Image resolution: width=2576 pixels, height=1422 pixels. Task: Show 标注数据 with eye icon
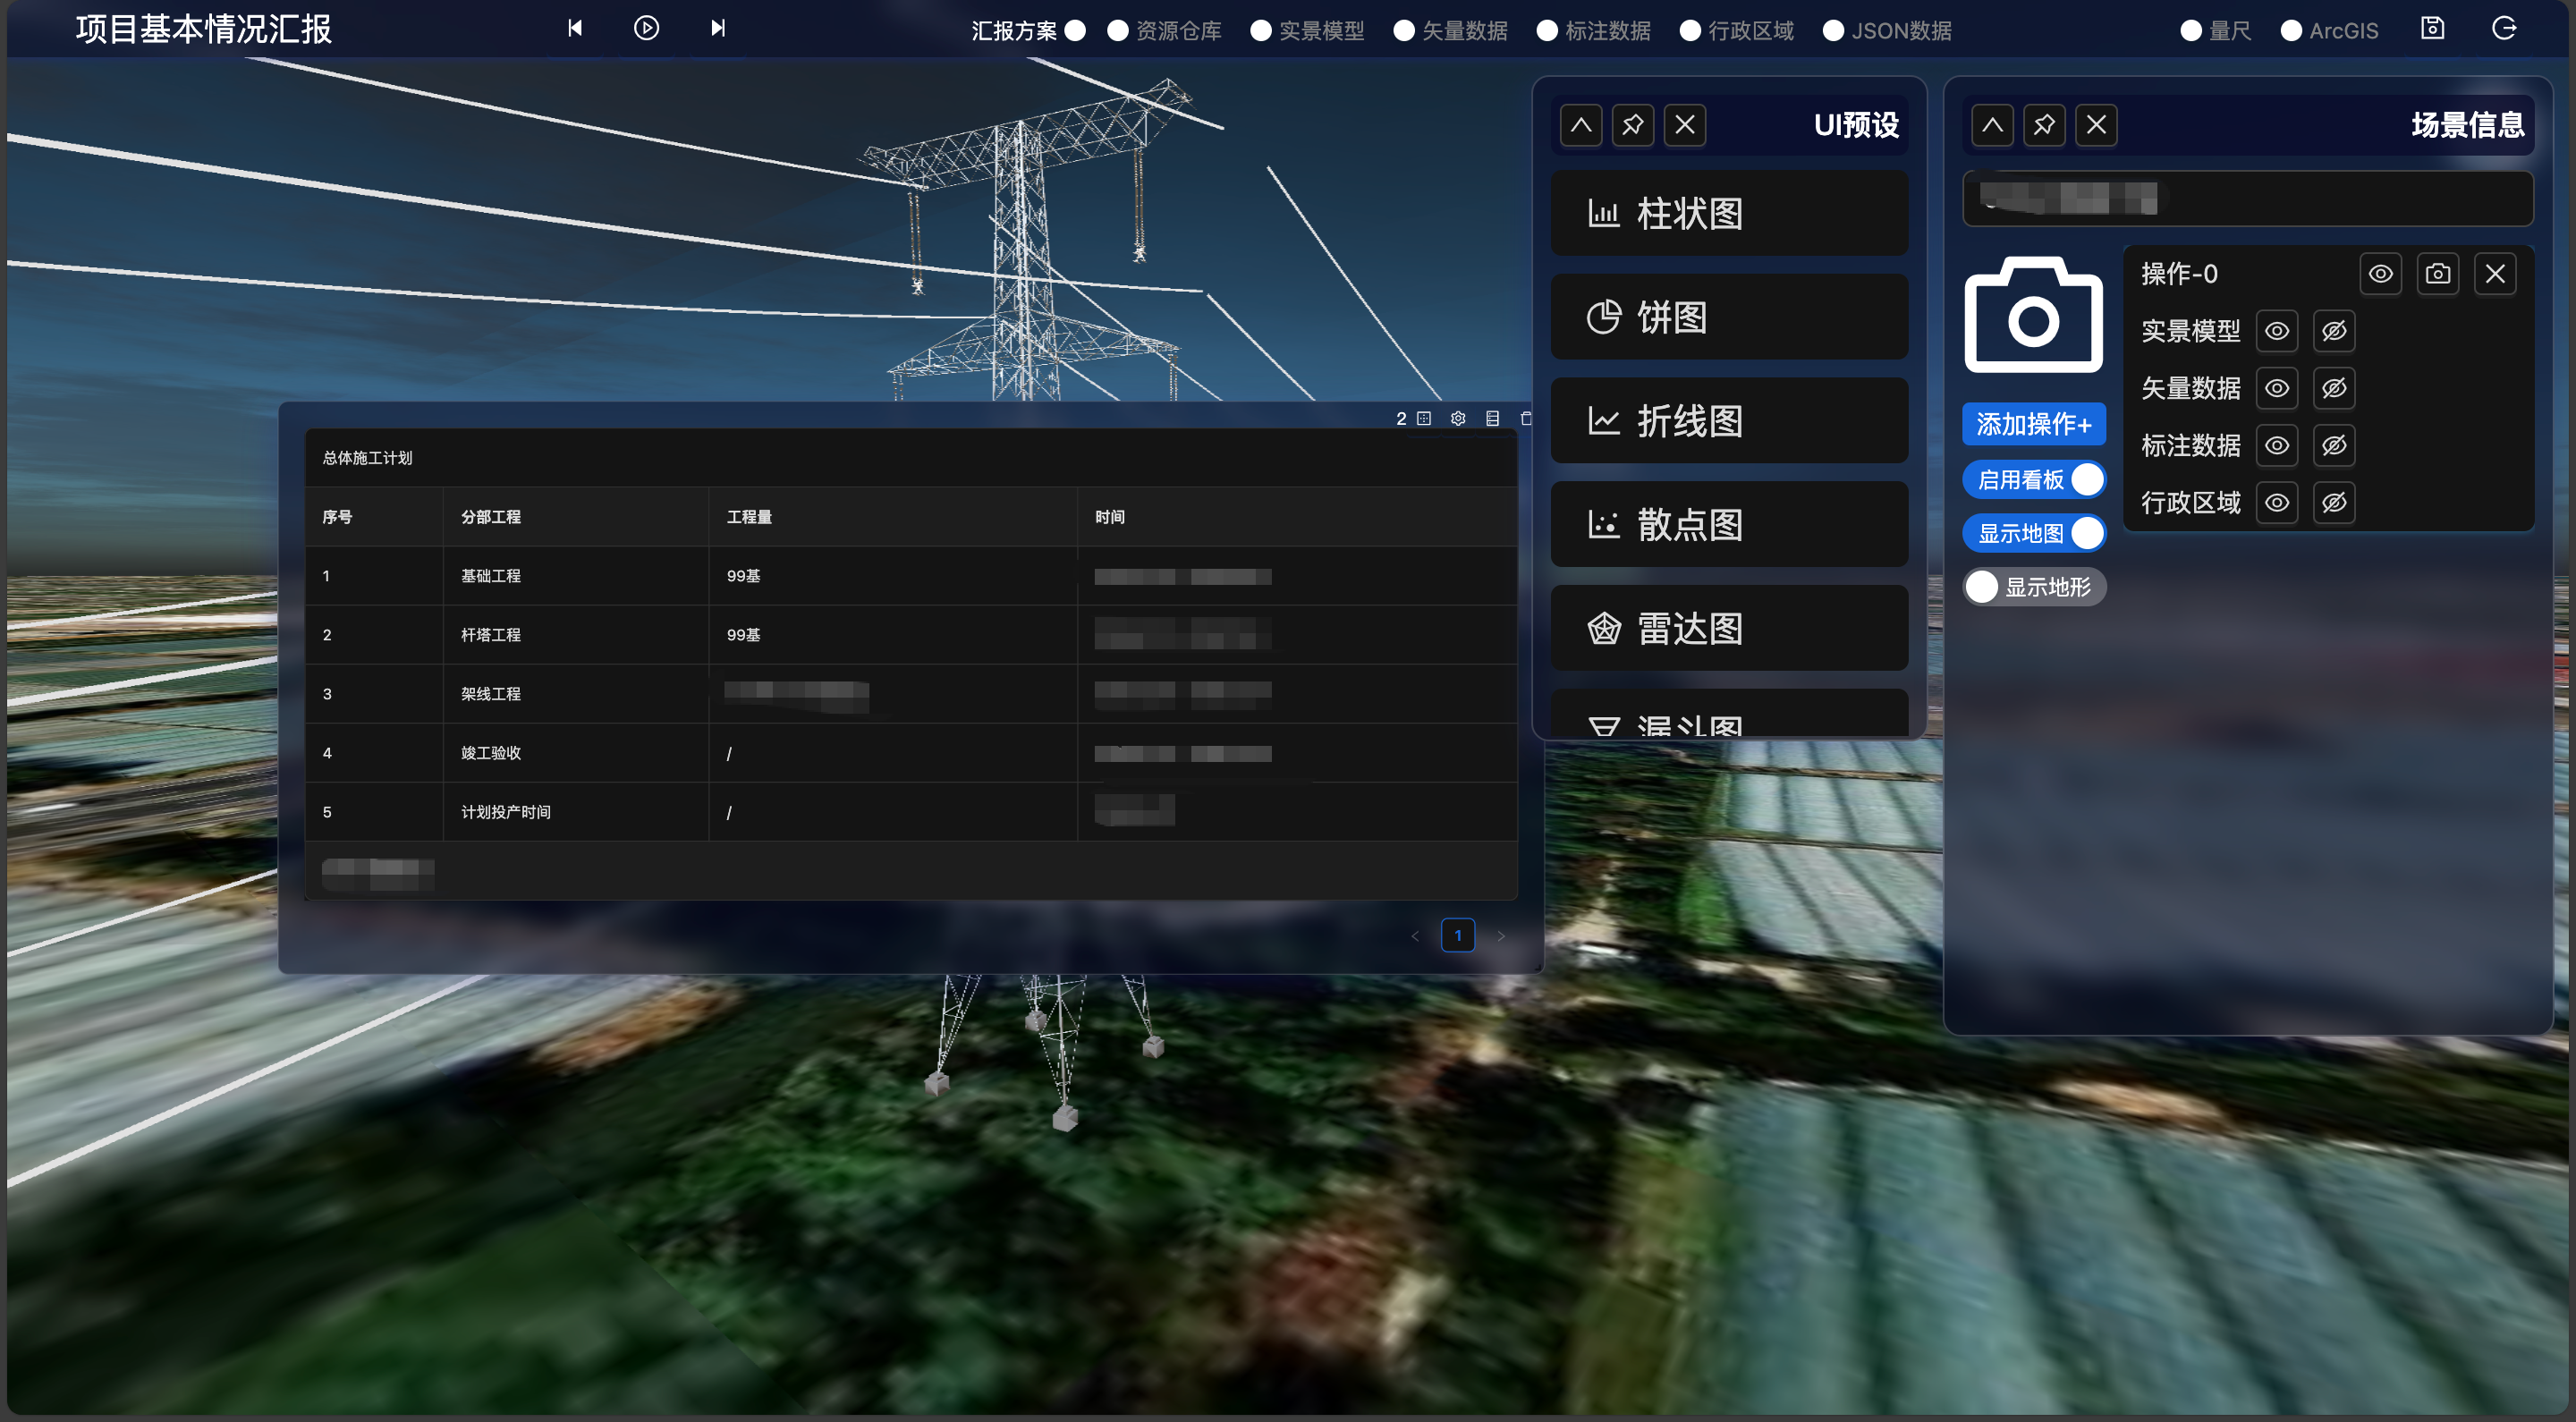point(2277,446)
